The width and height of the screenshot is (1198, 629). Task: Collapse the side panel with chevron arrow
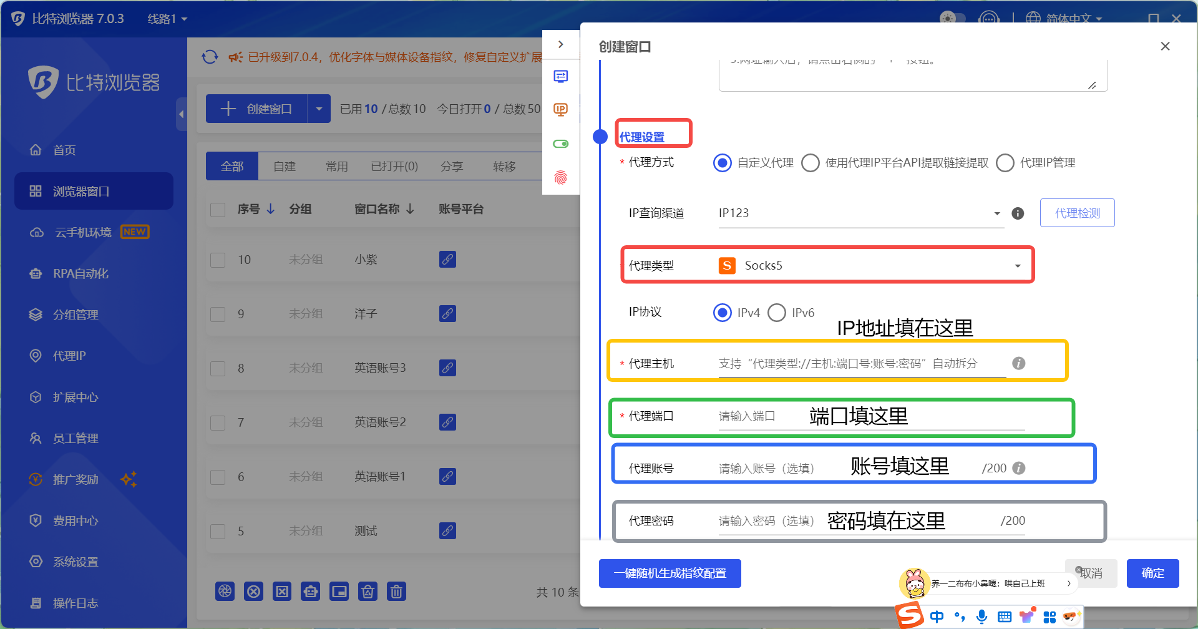click(560, 44)
